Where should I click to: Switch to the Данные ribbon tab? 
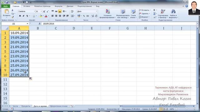click(x=70, y=6)
